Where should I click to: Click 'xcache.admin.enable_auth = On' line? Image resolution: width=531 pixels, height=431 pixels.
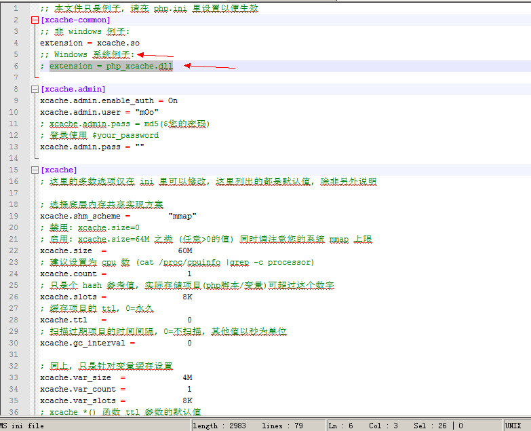coord(109,100)
